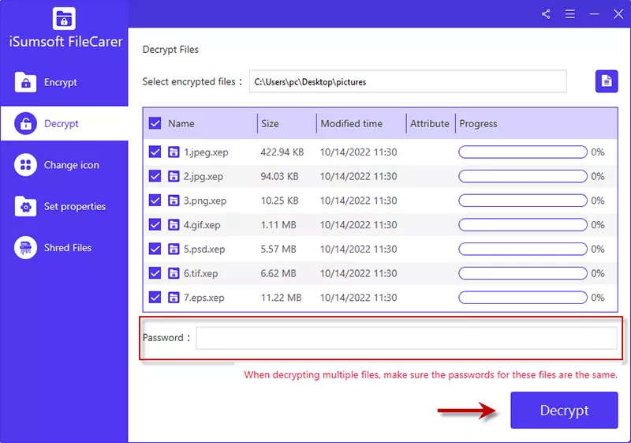Click 0% label of 2.jpg.xep

598,176
